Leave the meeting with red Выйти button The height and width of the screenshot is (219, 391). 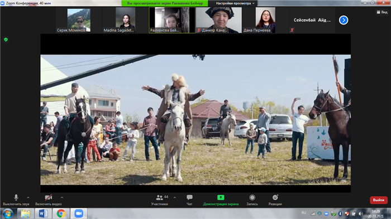pos(379,200)
